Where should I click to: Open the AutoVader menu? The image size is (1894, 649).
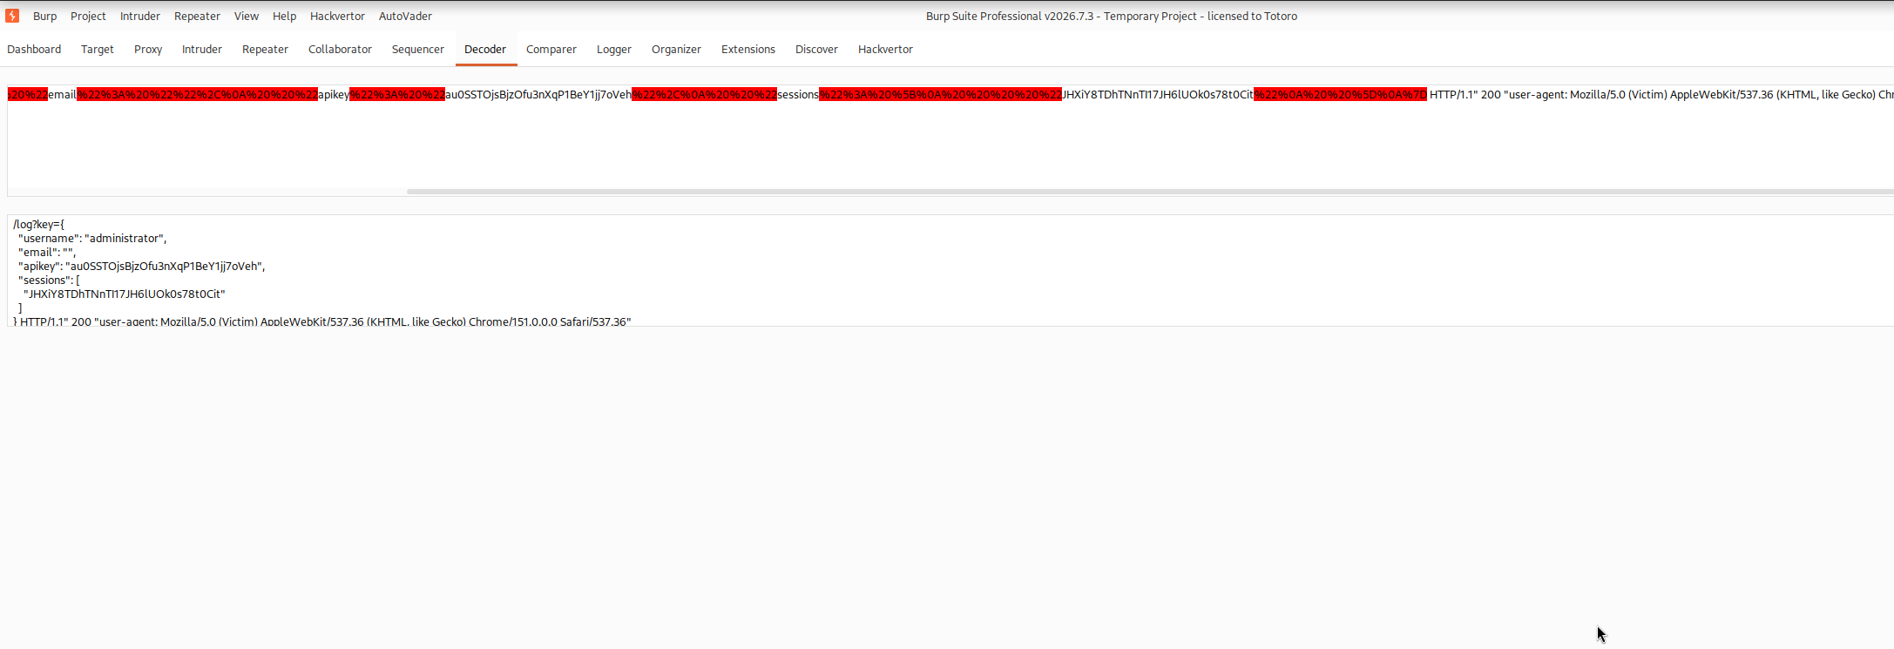point(405,16)
